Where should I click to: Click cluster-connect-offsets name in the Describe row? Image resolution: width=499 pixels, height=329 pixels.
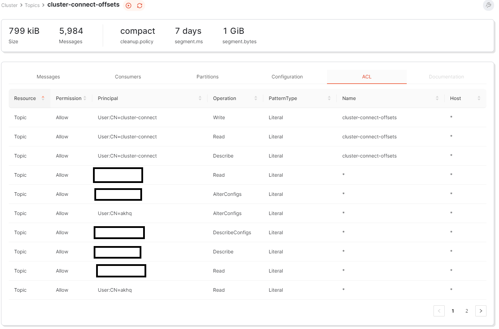click(369, 156)
